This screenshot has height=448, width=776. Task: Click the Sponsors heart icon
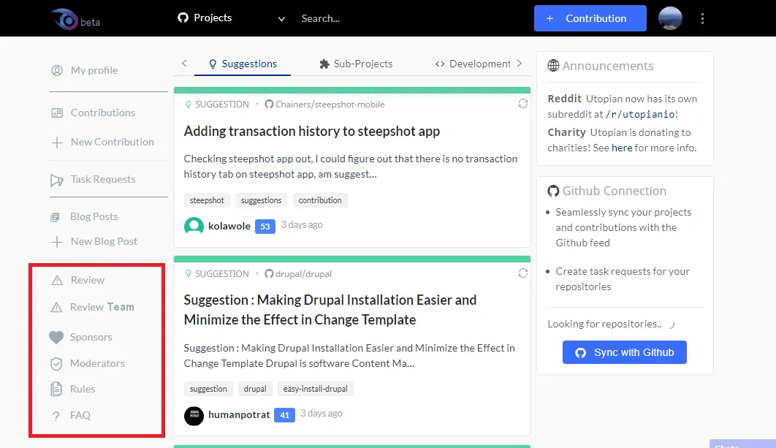pyautogui.click(x=56, y=337)
